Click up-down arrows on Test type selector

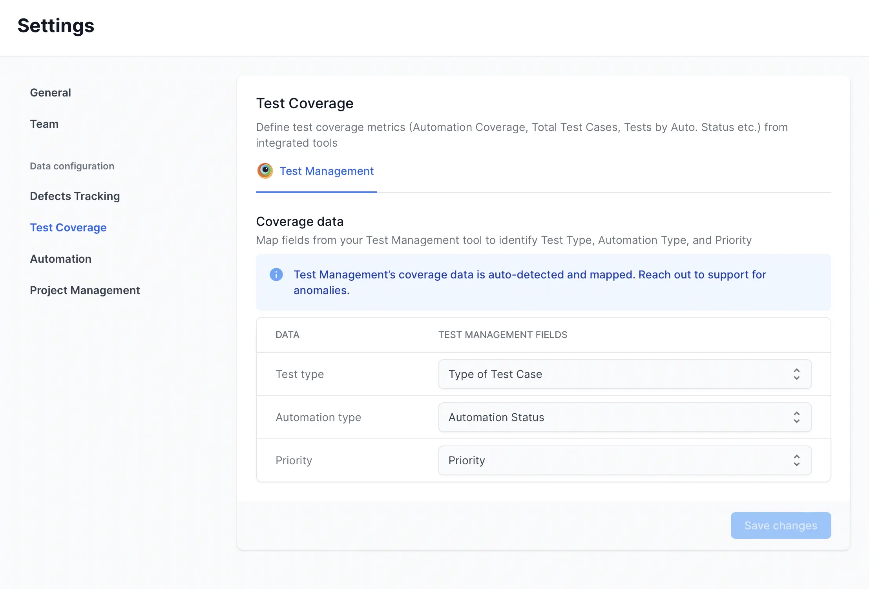[796, 374]
